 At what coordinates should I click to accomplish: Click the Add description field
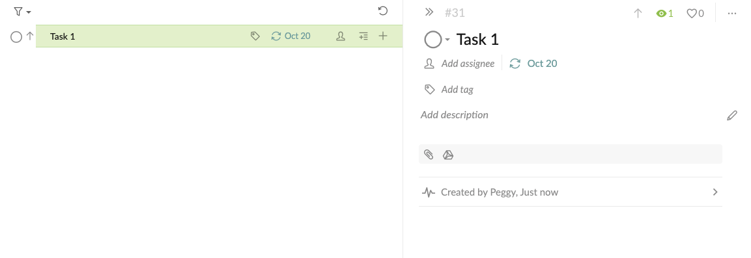[x=455, y=114]
